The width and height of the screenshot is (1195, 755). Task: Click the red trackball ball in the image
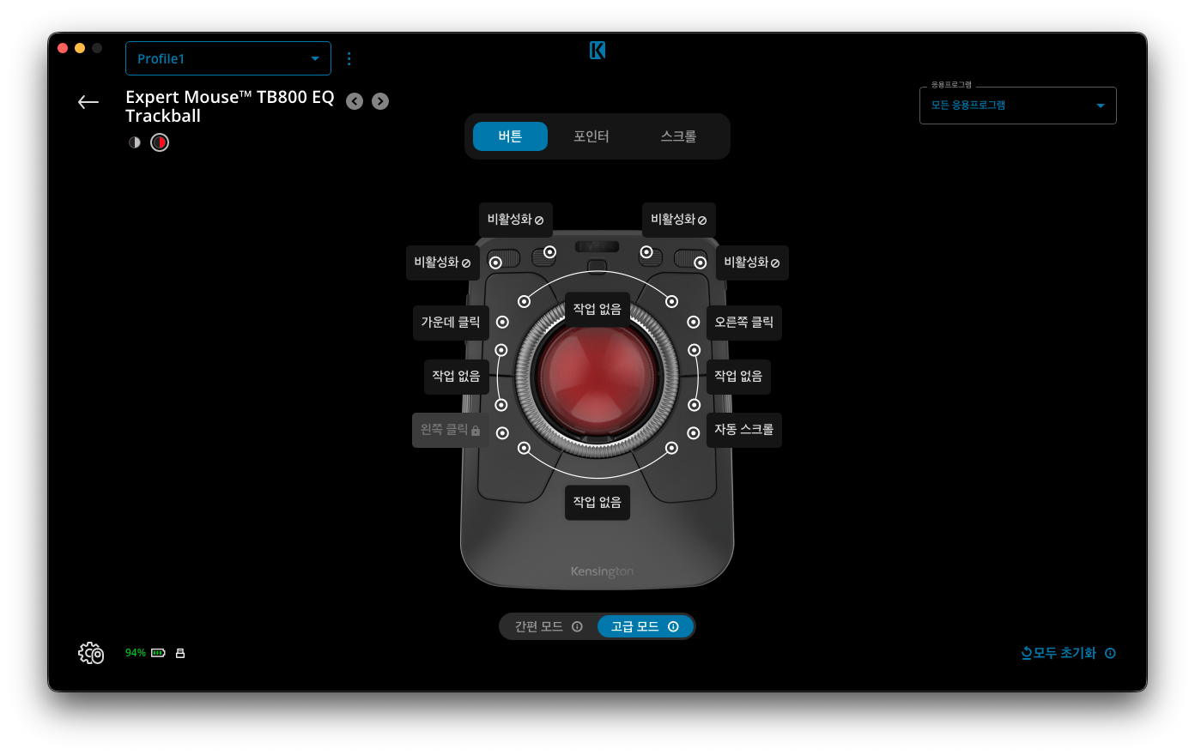[597, 377]
